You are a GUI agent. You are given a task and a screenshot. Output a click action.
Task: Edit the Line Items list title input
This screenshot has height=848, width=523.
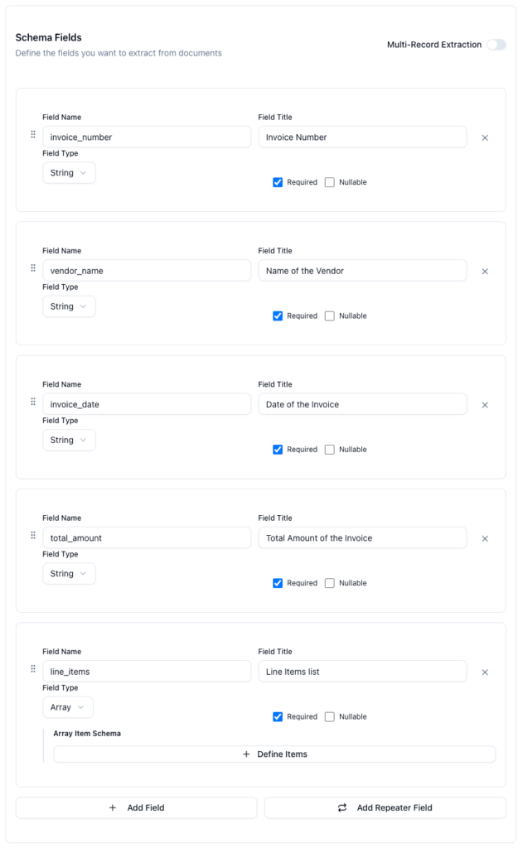(x=362, y=671)
